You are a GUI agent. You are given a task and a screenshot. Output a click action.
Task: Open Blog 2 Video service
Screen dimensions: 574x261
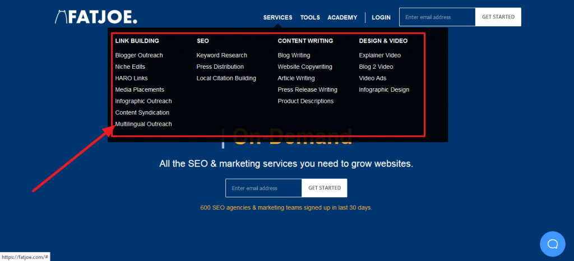pos(376,67)
